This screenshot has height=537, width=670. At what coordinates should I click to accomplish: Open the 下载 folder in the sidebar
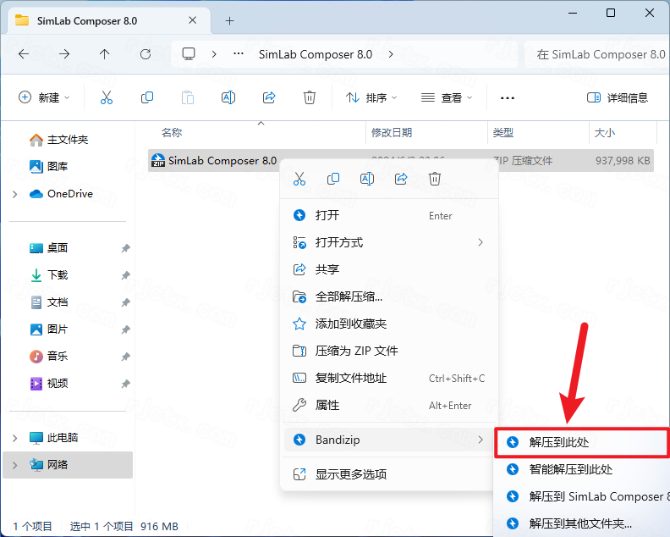(x=58, y=275)
